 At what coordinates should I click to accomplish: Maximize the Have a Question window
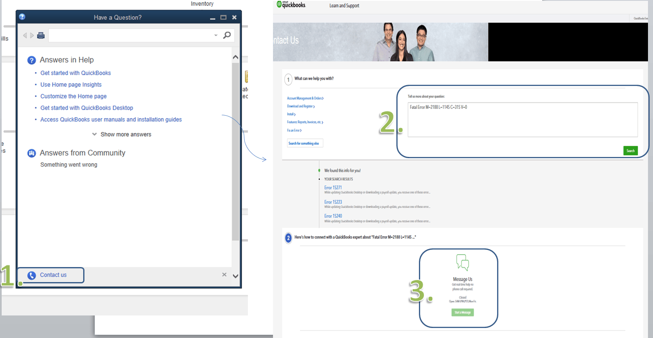(x=223, y=17)
